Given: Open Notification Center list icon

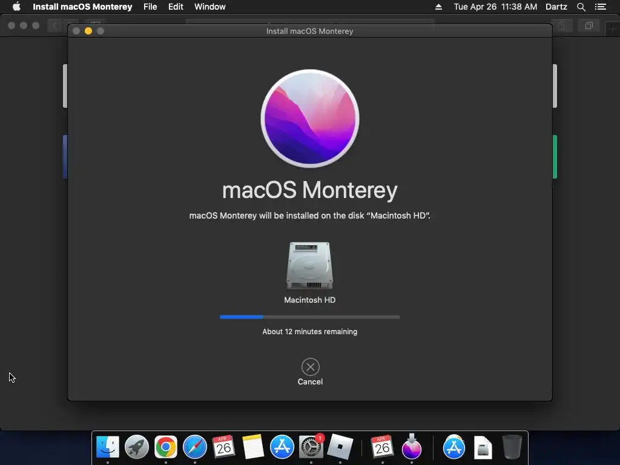Looking at the screenshot, I should click(600, 7).
